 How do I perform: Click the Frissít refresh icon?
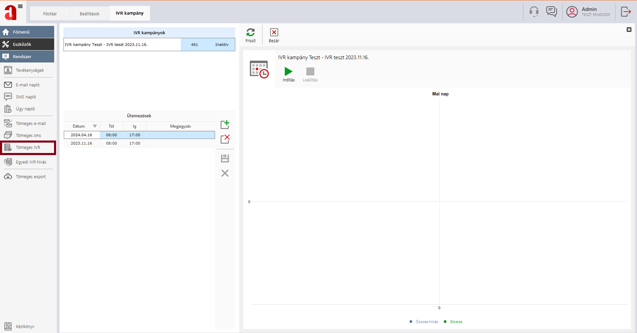251,33
